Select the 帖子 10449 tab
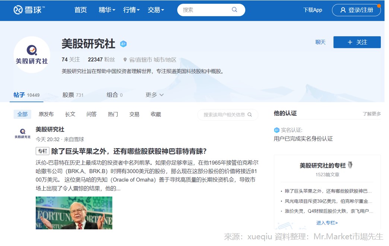389x246 pixels. [26, 95]
